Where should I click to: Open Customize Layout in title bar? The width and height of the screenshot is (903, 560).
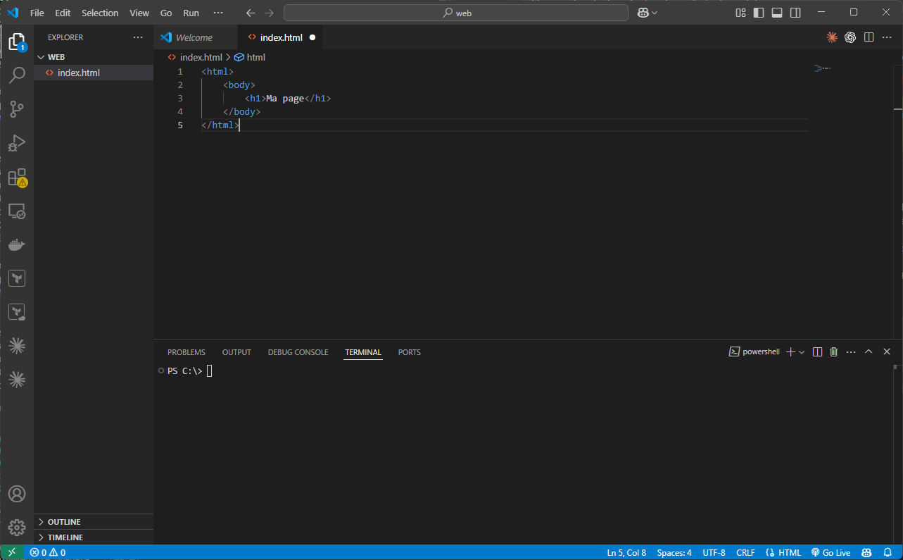[x=740, y=13]
